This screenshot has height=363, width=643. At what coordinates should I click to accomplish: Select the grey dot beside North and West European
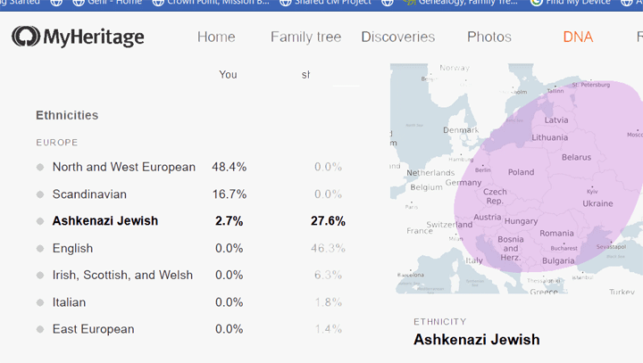(40, 167)
